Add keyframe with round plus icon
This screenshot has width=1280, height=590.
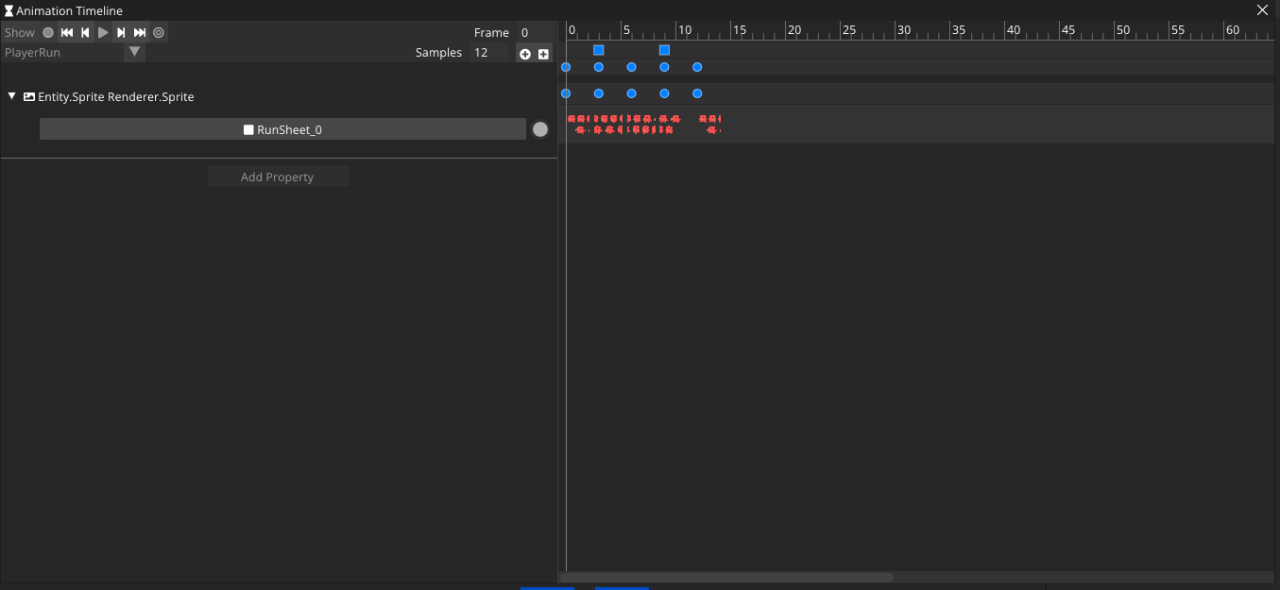pyautogui.click(x=525, y=54)
